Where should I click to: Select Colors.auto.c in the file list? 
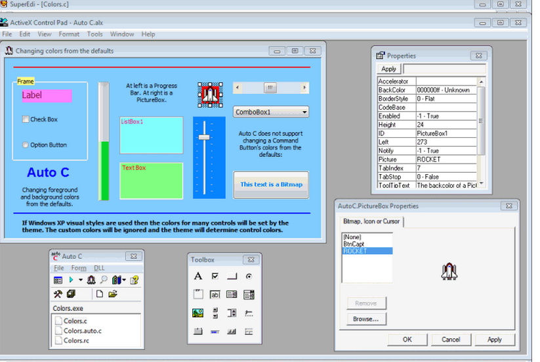[x=82, y=331]
